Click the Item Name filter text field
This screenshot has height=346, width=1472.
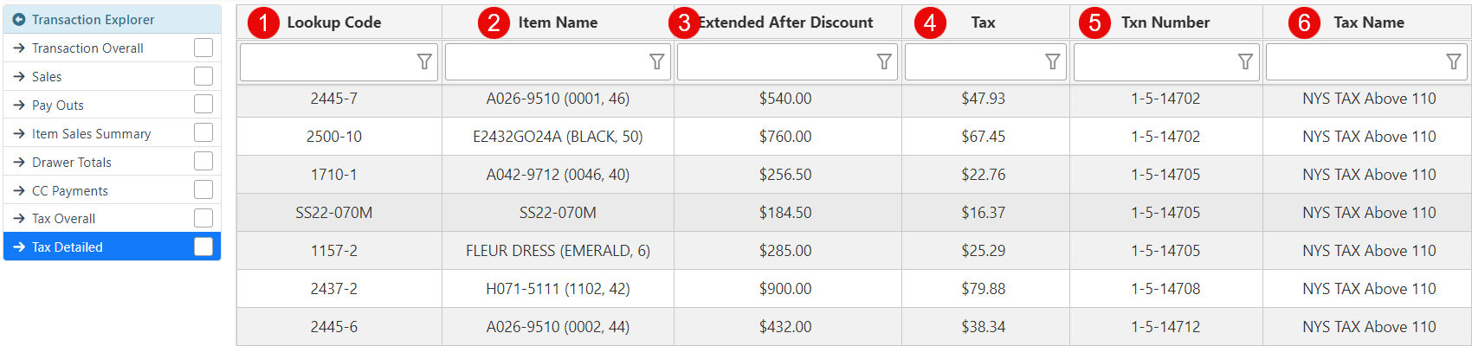(x=546, y=62)
